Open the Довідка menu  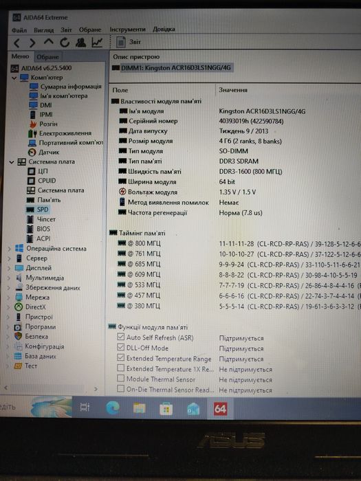(x=164, y=29)
